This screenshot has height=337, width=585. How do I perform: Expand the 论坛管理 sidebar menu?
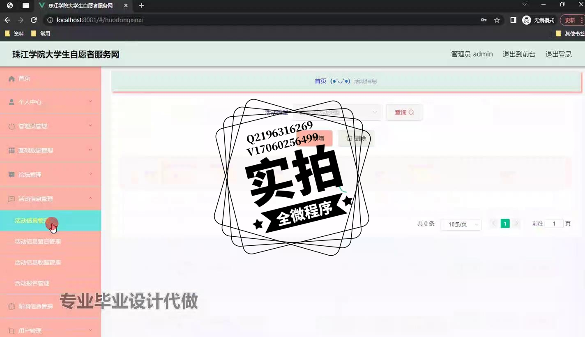point(51,175)
